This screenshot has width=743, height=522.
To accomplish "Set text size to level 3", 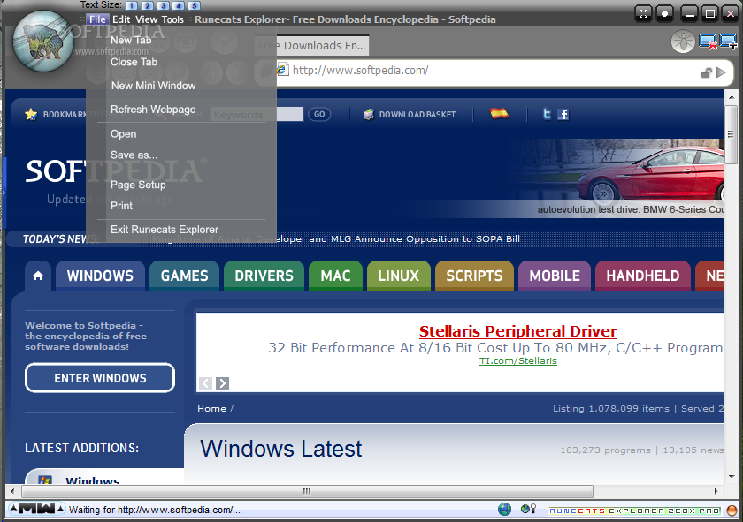I will coord(164,5).
